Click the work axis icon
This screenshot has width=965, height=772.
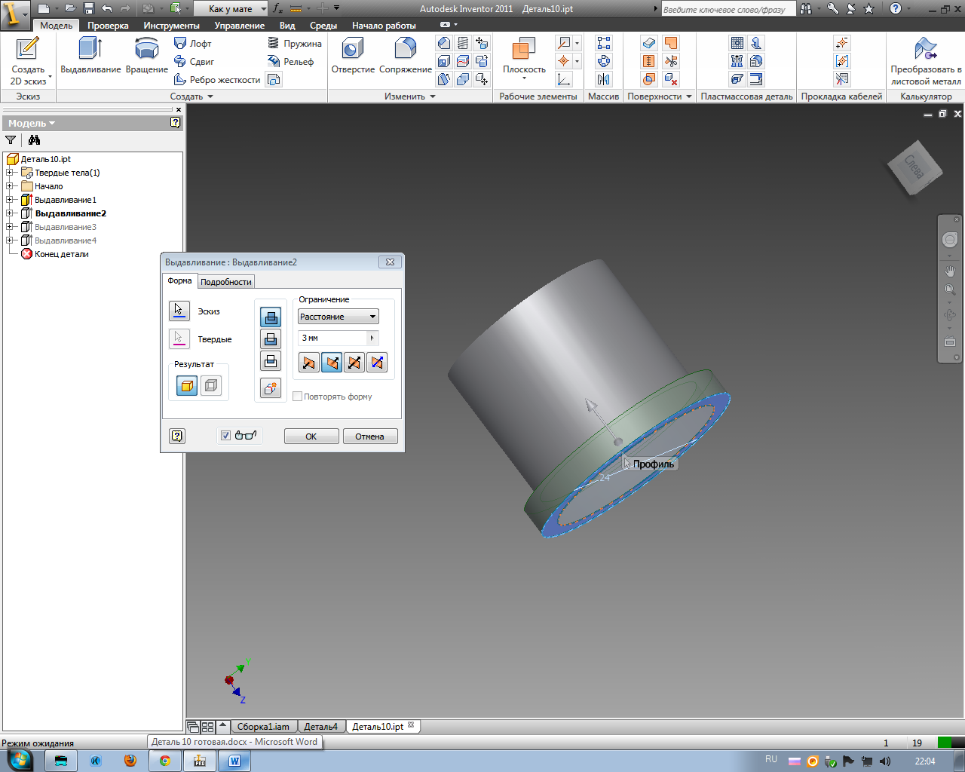tap(564, 43)
